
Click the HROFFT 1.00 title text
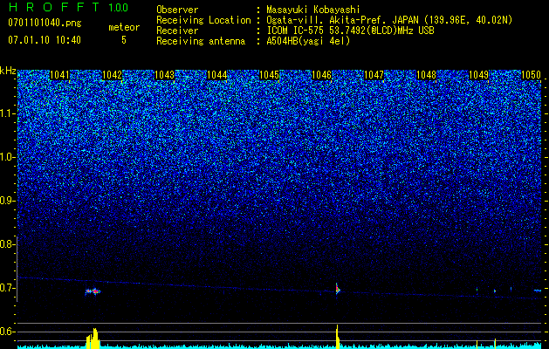coord(69,7)
